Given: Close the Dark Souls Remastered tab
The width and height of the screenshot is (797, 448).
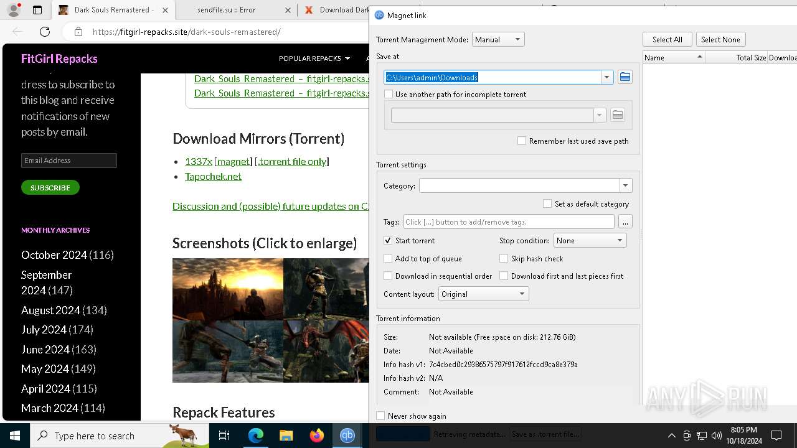Looking at the screenshot, I should [x=164, y=10].
